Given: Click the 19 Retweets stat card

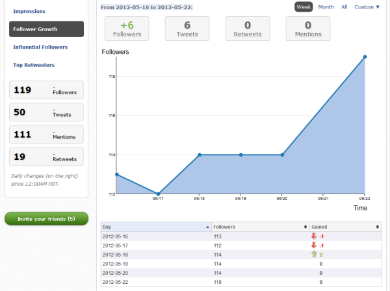Looking at the screenshot, I should pos(46,157).
